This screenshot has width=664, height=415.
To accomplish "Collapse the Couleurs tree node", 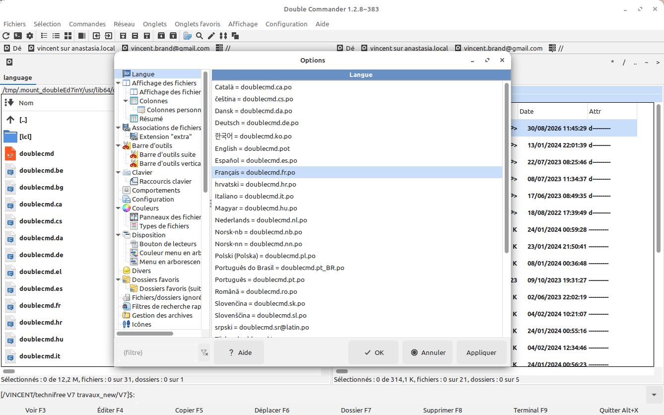I will click(118, 208).
